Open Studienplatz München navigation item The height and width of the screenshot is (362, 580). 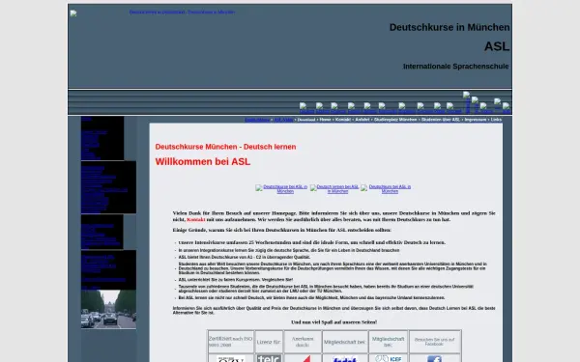click(395, 120)
